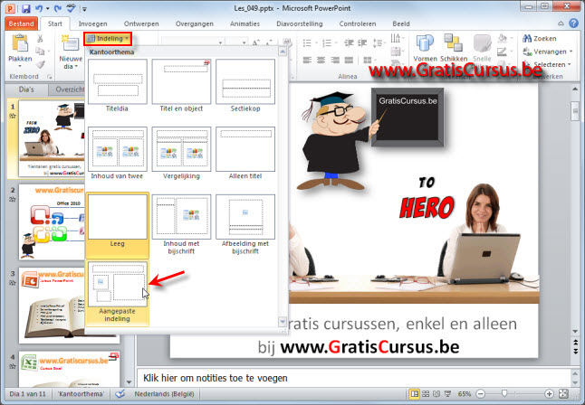Click the Nieuwe dia icon
The height and width of the screenshot is (405, 585).
click(70, 43)
